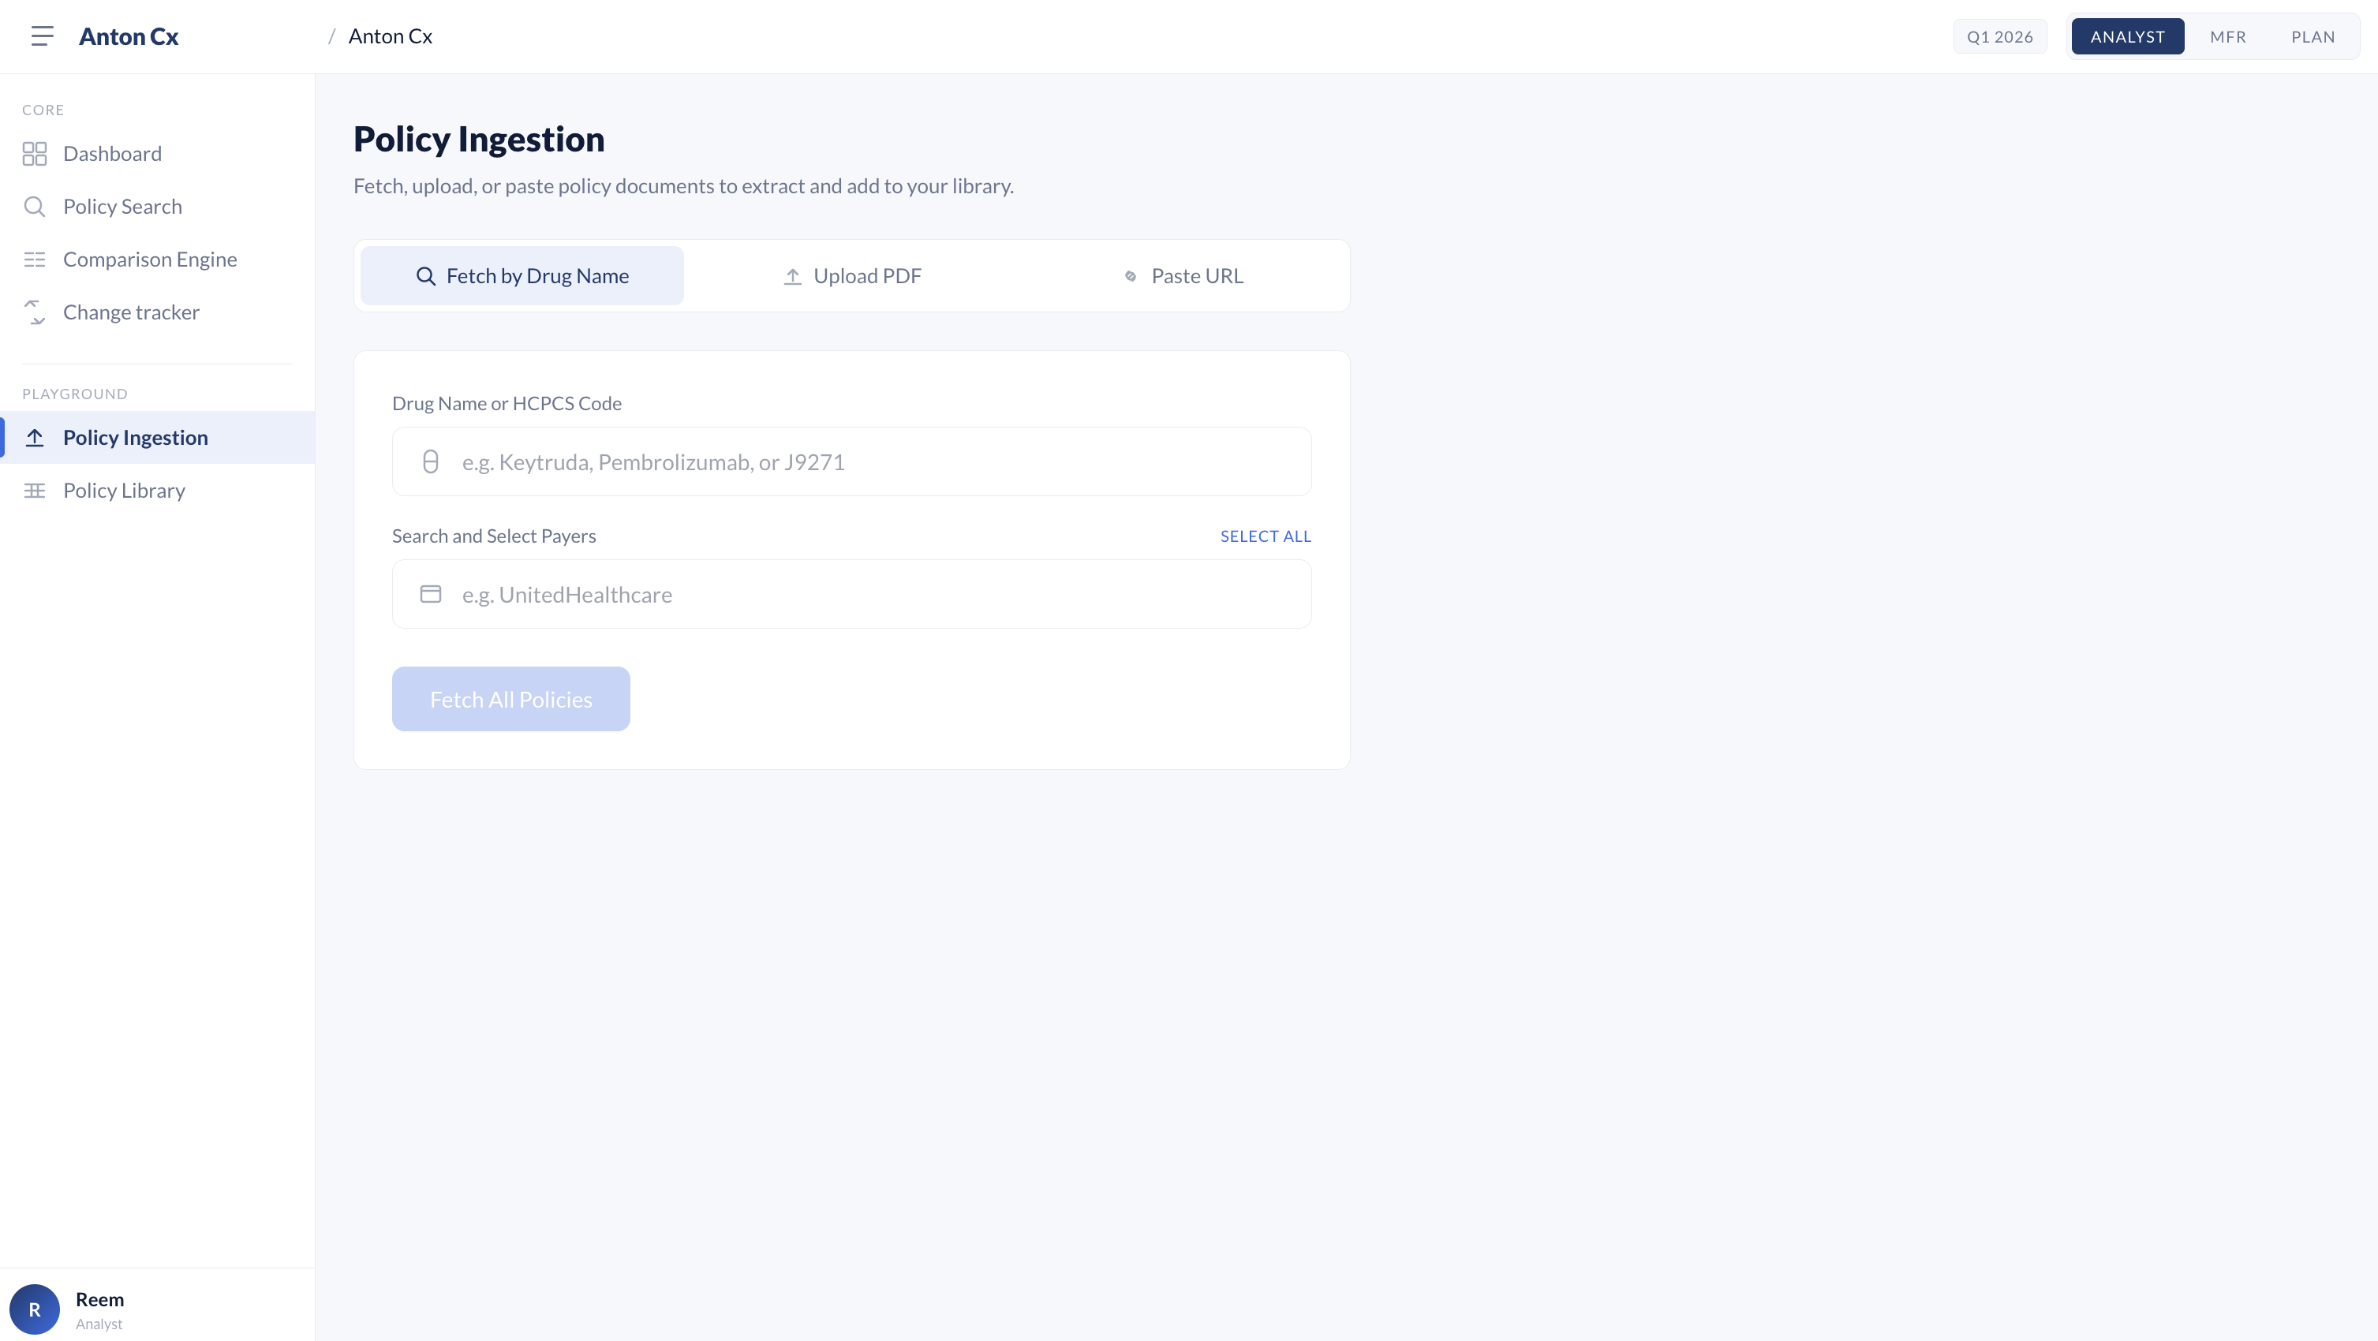Select the Fetch by Drug Name tab
Image resolution: width=2378 pixels, height=1341 pixels.
tap(522, 276)
